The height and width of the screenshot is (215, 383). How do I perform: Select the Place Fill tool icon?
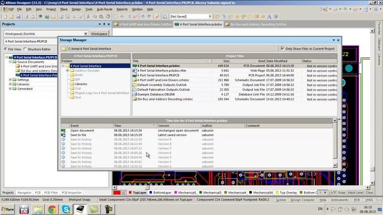[x=256, y=17]
